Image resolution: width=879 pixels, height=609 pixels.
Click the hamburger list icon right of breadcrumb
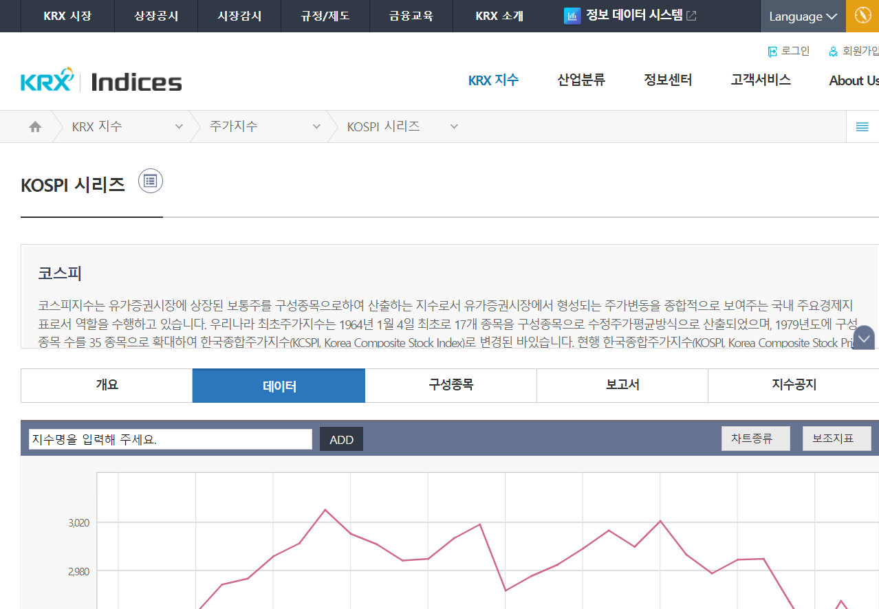(863, 126)
